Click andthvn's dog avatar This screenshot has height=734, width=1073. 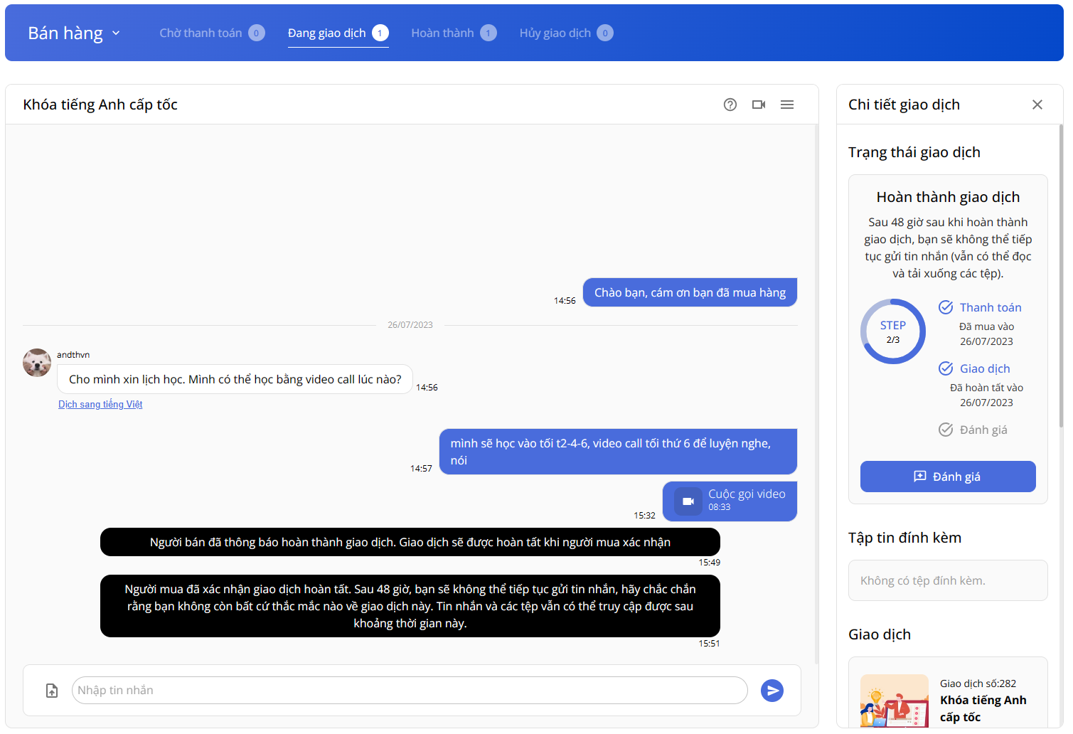coord(37,363)
